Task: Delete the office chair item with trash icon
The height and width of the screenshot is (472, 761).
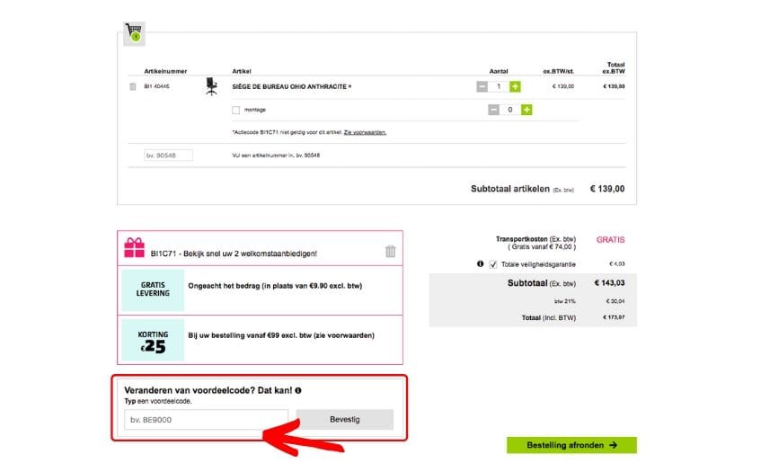Action: click(133, 86)
